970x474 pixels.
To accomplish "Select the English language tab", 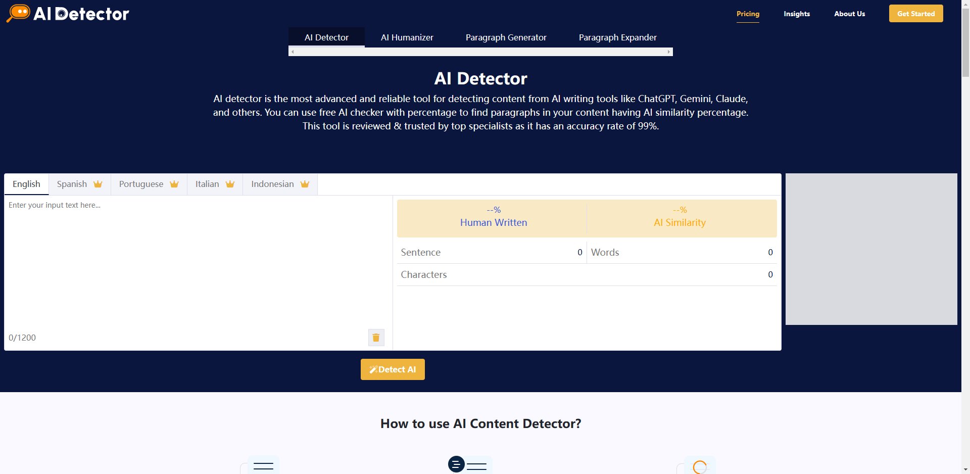I will (26, 184).
